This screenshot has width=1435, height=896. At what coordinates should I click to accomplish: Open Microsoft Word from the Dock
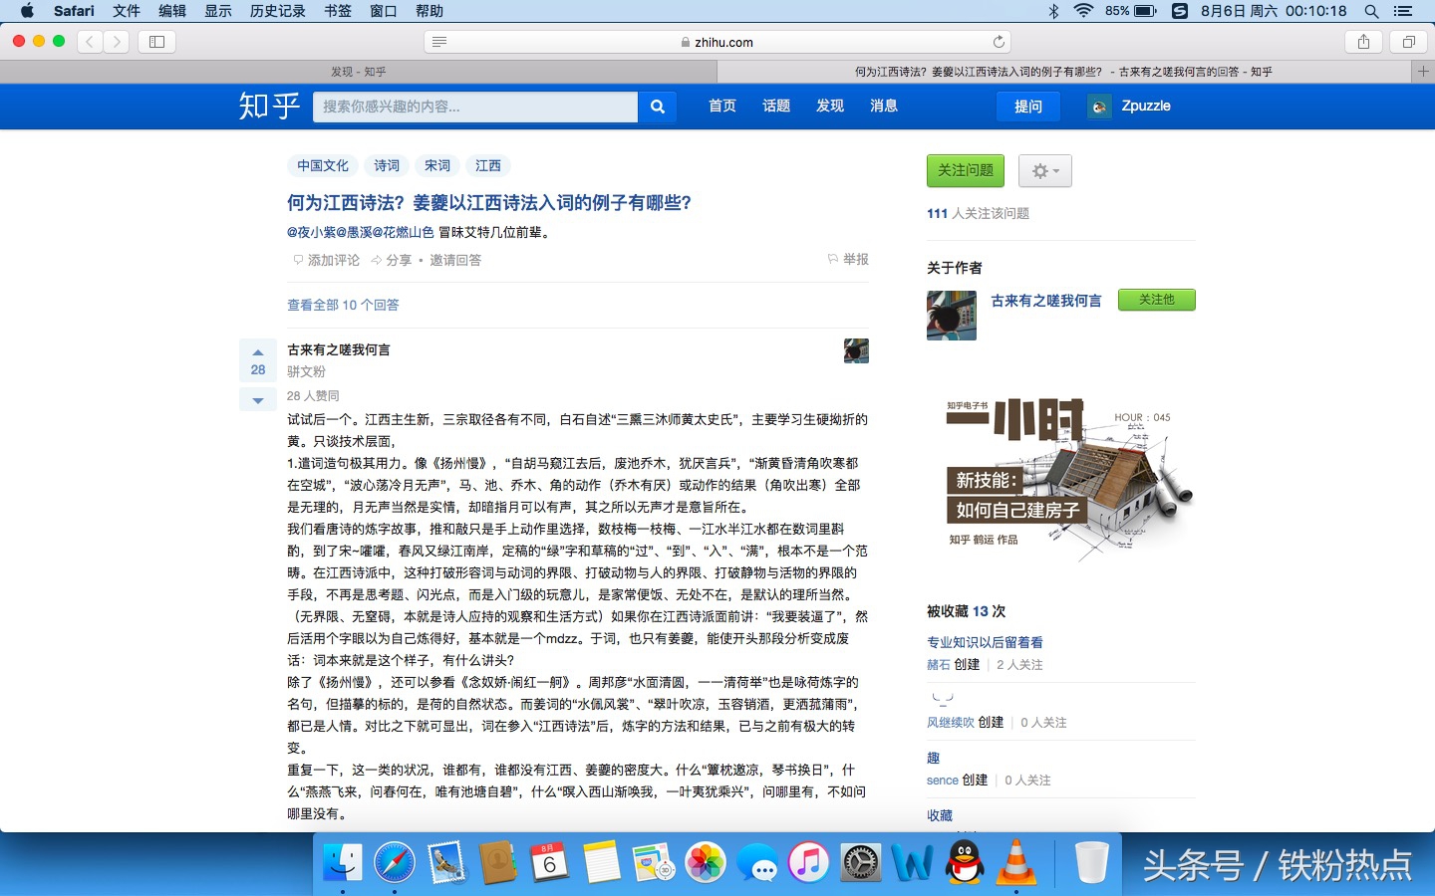[913, 864]
